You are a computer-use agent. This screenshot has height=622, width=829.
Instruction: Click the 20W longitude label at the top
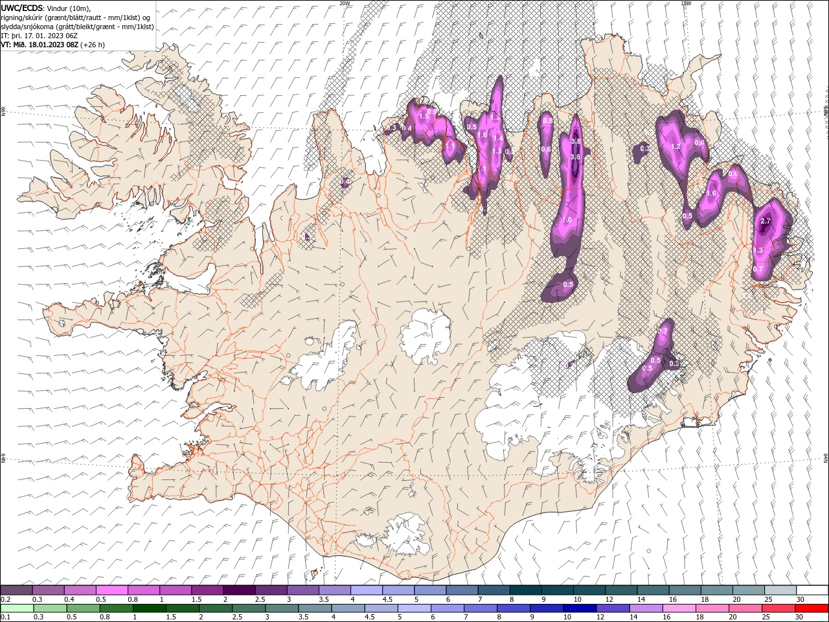[x=345, y=3]
